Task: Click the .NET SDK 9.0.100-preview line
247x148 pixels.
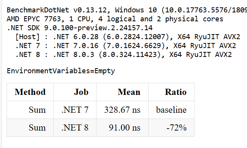Action: click(x=80, y=28)
